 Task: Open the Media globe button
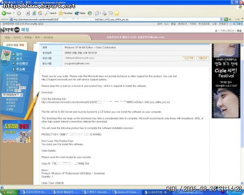click(x=80, y=13)
